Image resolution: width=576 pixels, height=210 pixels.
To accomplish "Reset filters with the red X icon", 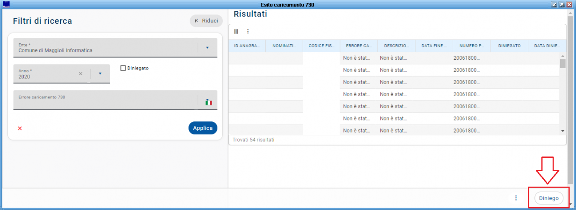I will coord(20,128).
